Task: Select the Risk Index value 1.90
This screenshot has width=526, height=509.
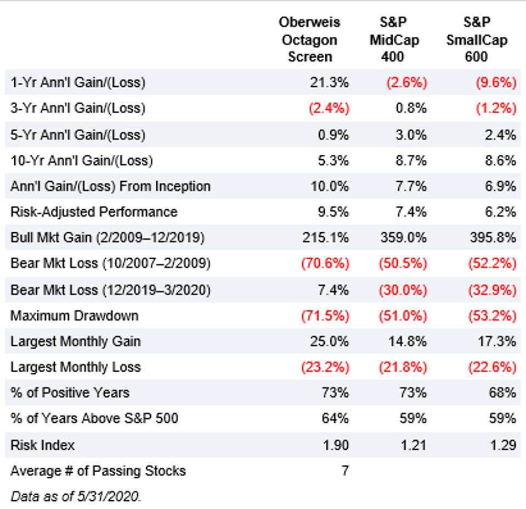Action: (336, 445)
